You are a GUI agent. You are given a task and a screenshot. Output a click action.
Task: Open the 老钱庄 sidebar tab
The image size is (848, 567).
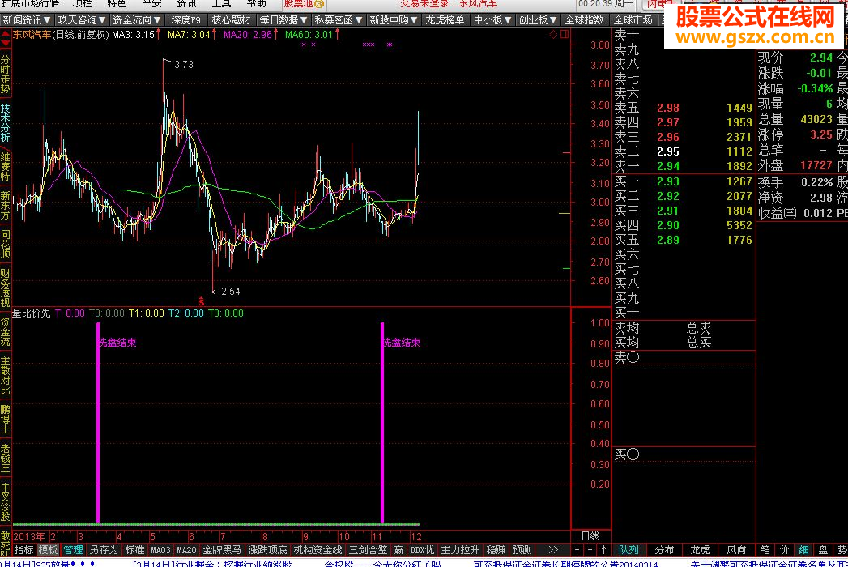(x=6, y=458)
